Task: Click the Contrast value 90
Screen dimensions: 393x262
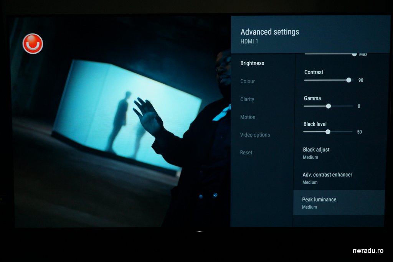Action: (361, 80)
